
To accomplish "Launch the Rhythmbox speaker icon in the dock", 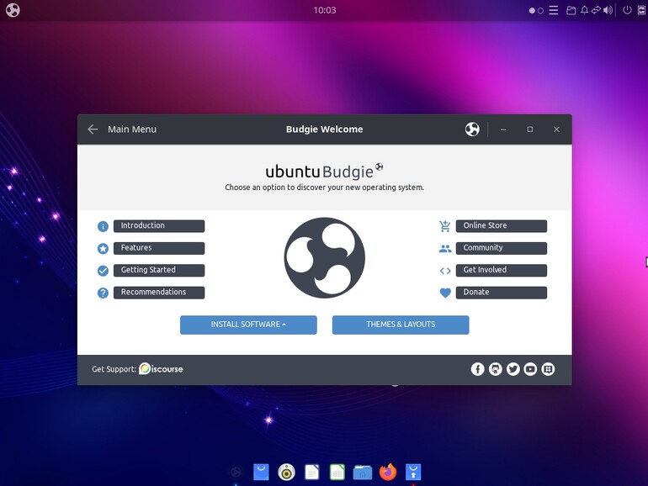I will [x=286, y=472].
